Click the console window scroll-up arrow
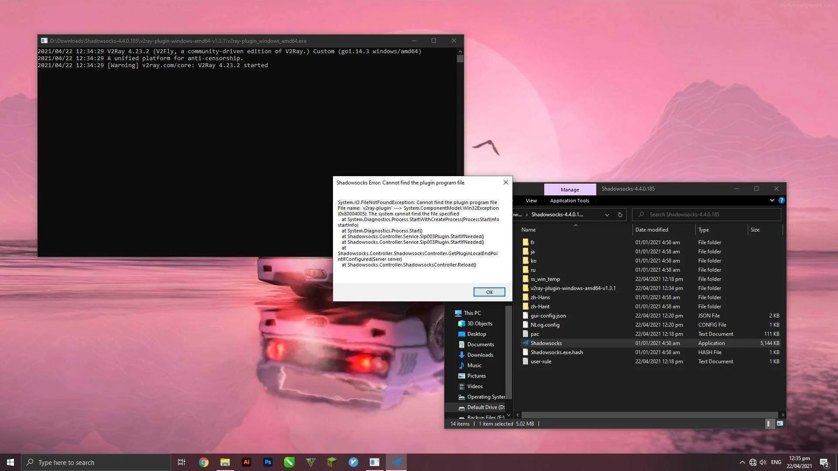The height and width of the screenshot is (471, 838). (460, 51)
